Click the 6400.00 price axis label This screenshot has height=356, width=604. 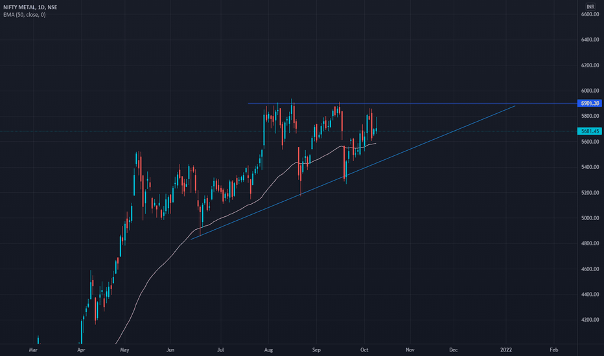pos(590,39)
